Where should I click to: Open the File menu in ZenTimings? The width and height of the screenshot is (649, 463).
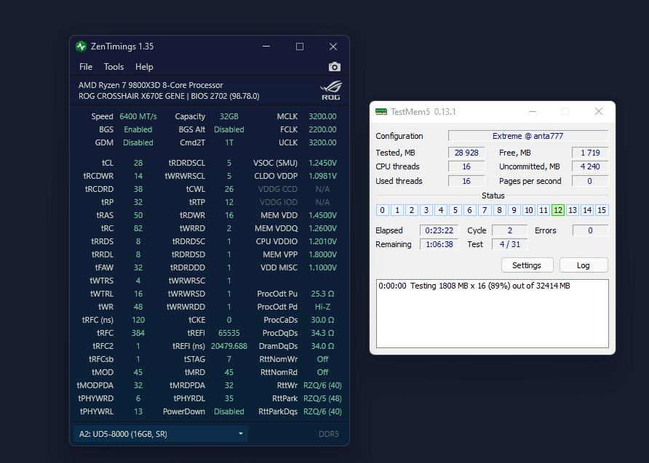point(86,67)
